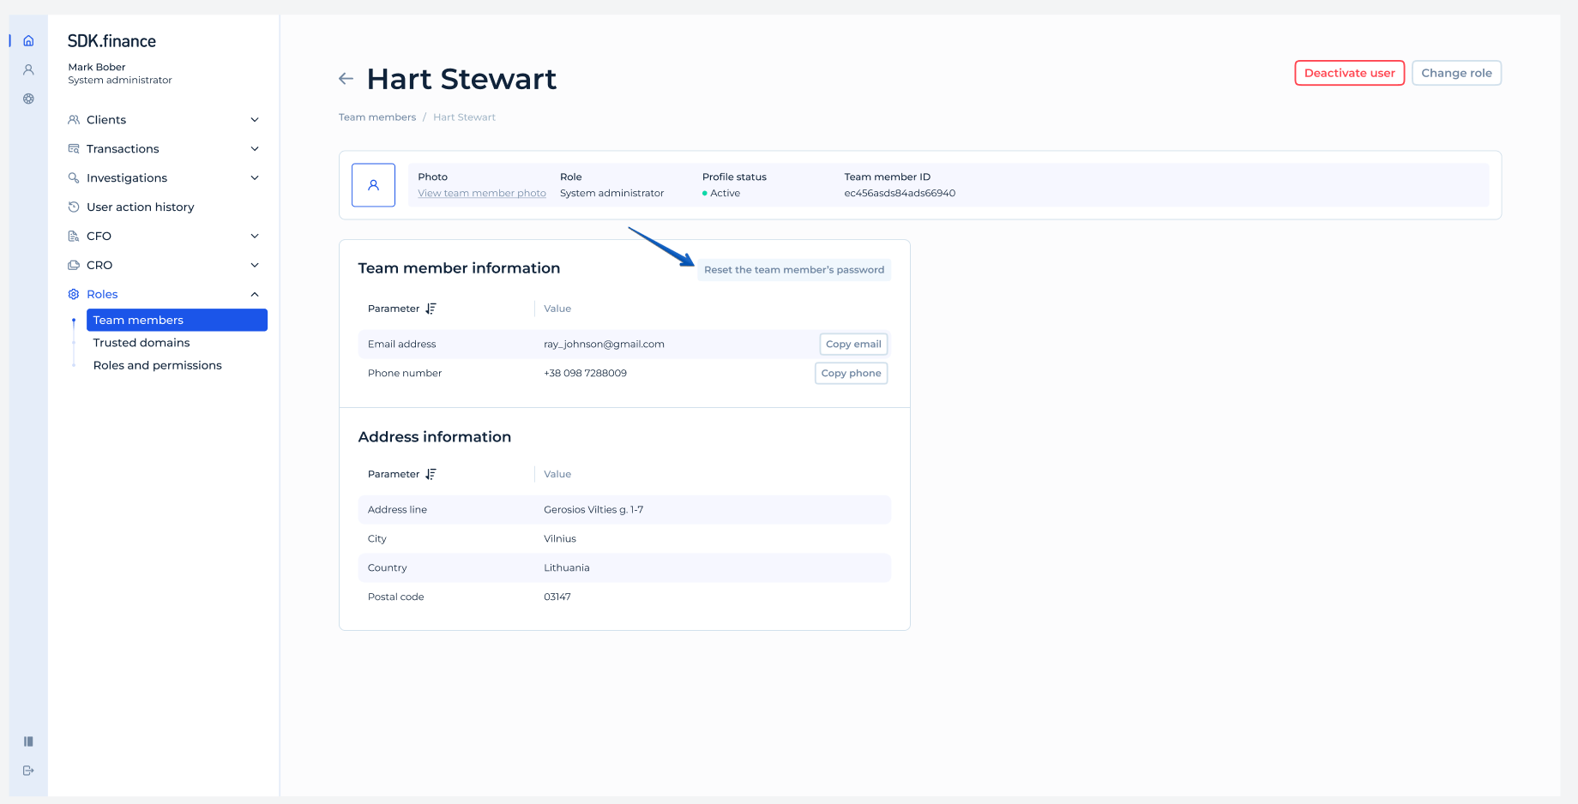This screenshot has width=1578, height=804.
Task: Click the settings gear icon in the navigation rail
Action: (x=28, y=99)
